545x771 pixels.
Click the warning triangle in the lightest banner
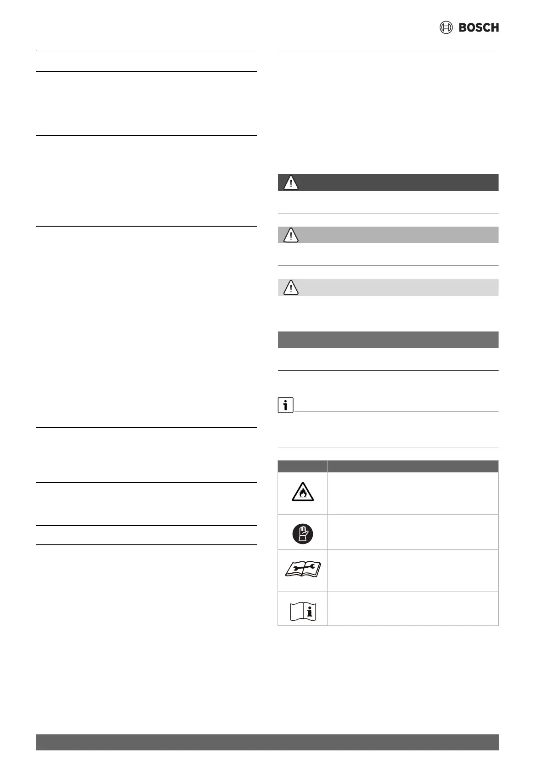click(x=291, y=288)
